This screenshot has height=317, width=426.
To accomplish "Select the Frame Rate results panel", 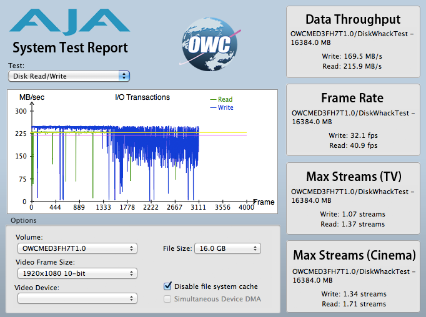I will (x=352, y=120).
